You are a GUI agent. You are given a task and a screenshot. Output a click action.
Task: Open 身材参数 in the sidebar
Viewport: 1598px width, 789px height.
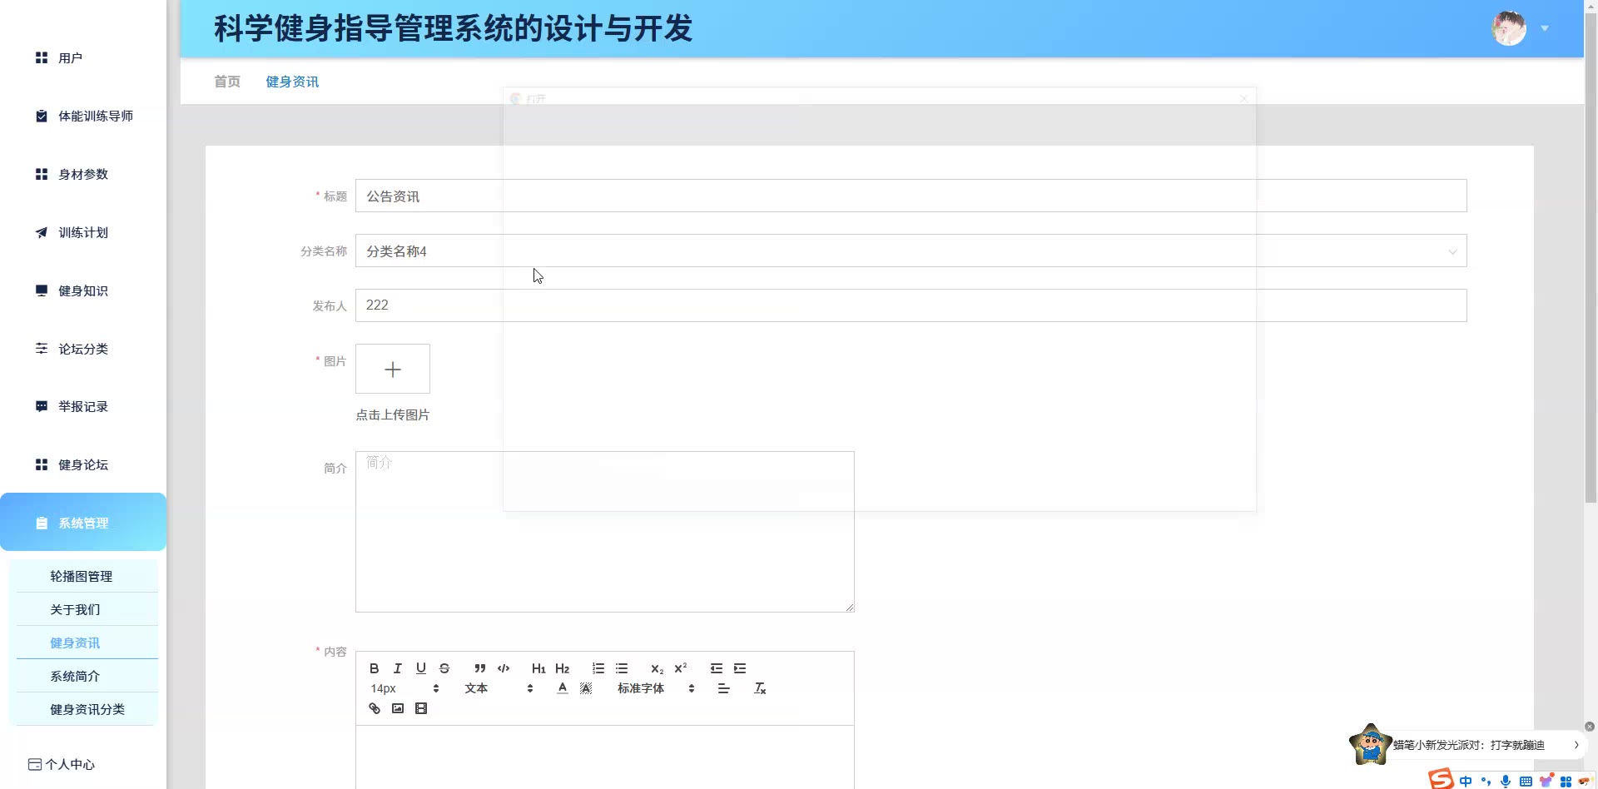(83, 174)
